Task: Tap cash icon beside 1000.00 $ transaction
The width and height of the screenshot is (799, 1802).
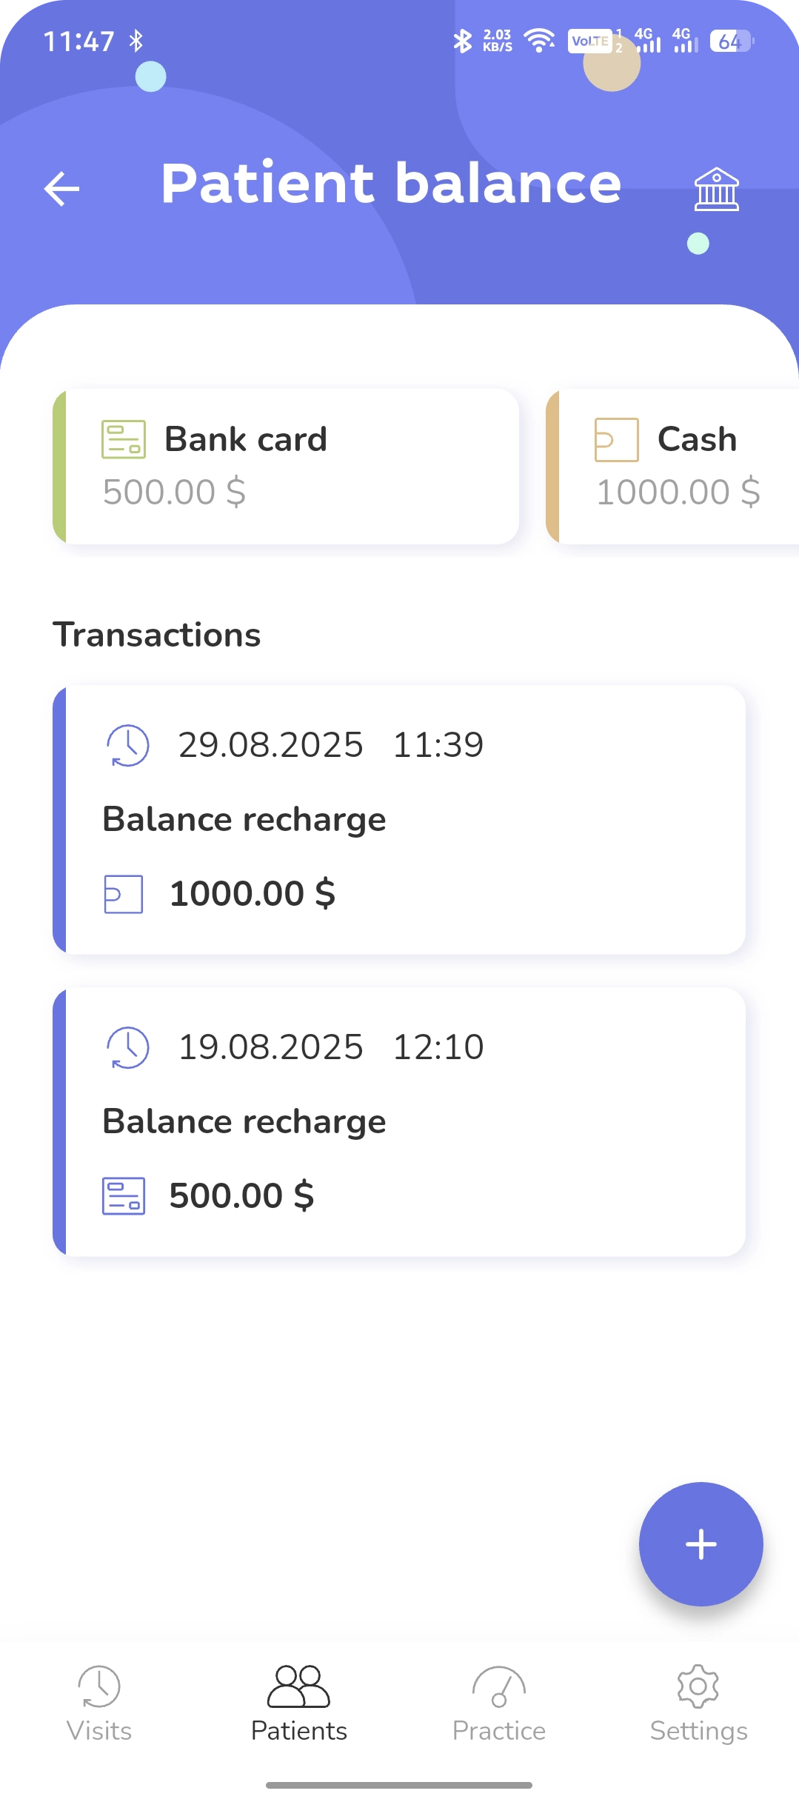Action: pos(124,894)
